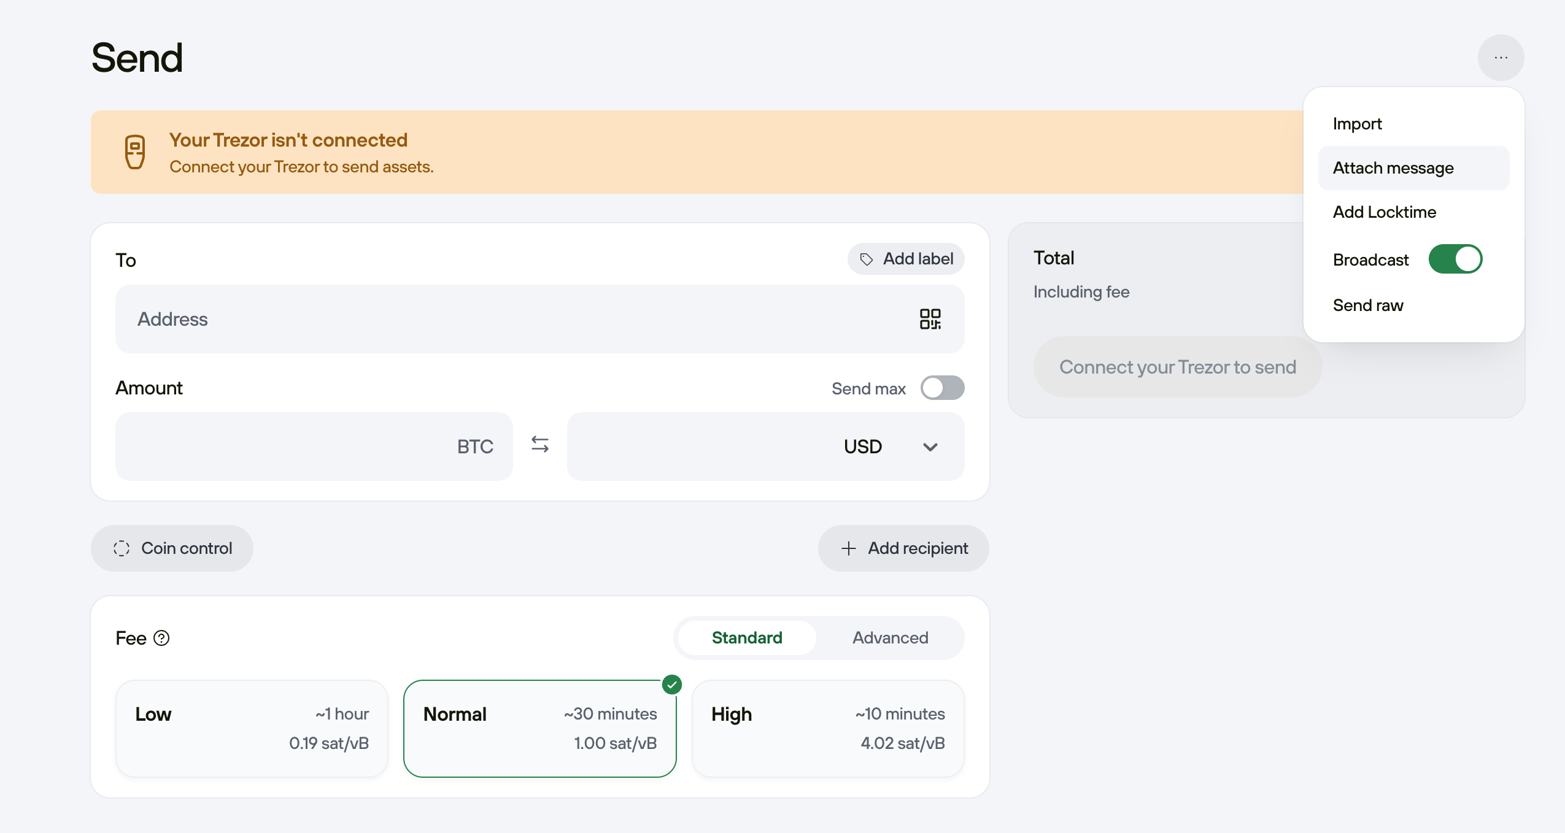Viewport: 1565px width, 833px height.
Task: Click the swap currency arrows icon
Action: [539, 445]
